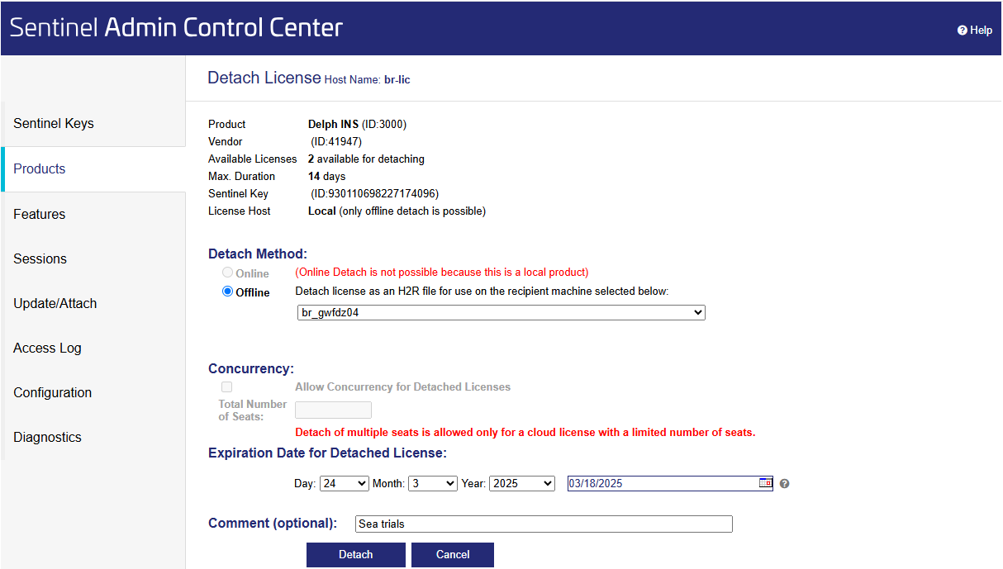Open the Diagnostics page
This screenshot has height=569, width=1003.
pos(47,437)
